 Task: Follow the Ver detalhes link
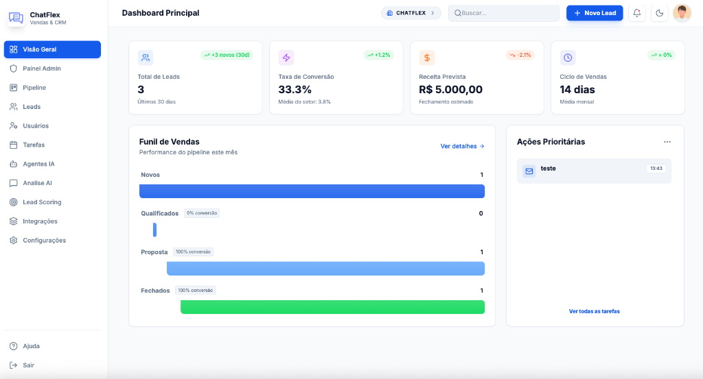pos(462,146)
